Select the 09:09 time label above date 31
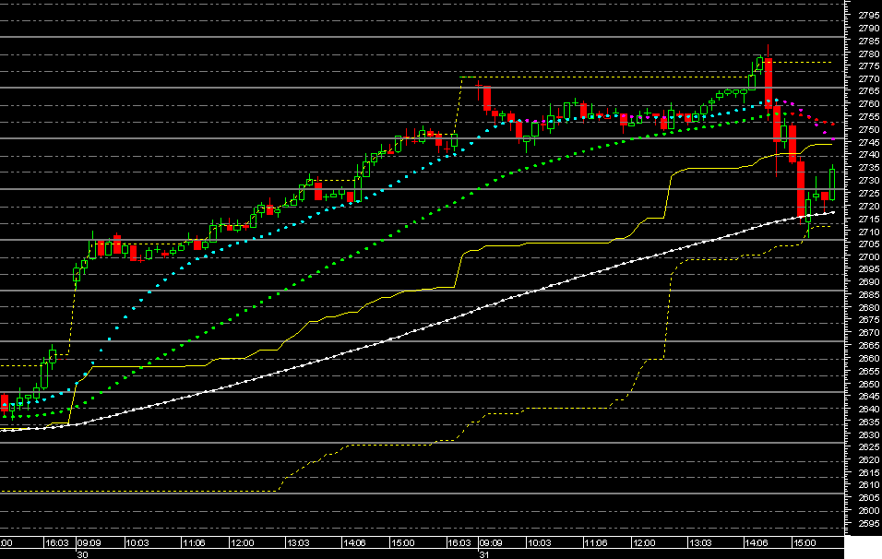The image size is (882, 559). coord(491,543)
